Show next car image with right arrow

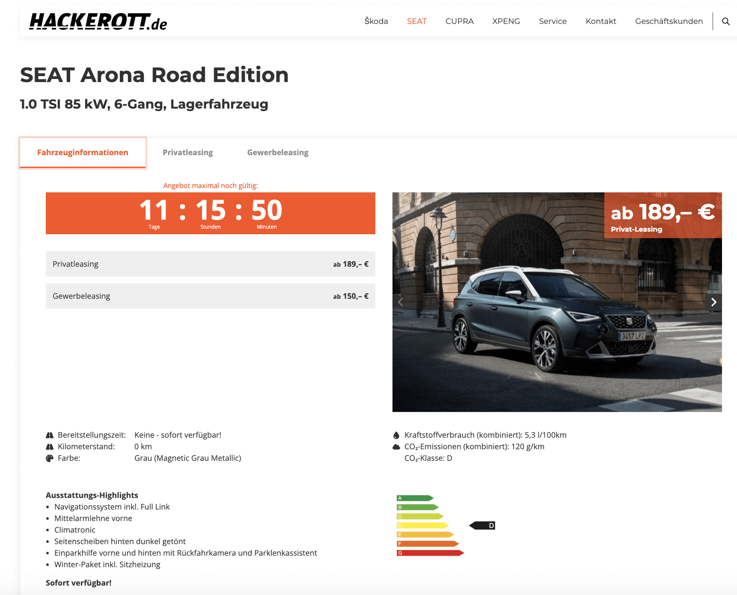point(713,302)
